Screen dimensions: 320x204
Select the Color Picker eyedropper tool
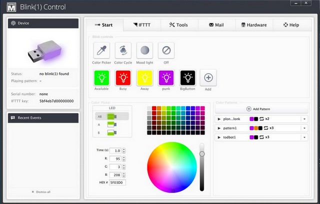tap(102, 51)
